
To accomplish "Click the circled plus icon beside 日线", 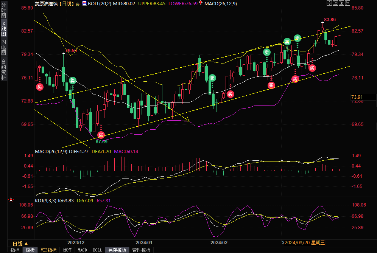I will [x=78, y=3].
